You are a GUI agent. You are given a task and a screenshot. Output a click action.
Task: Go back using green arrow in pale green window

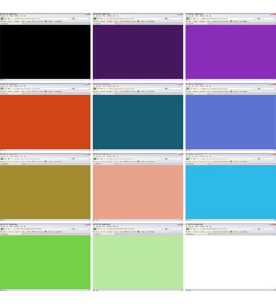coord(95,229)
